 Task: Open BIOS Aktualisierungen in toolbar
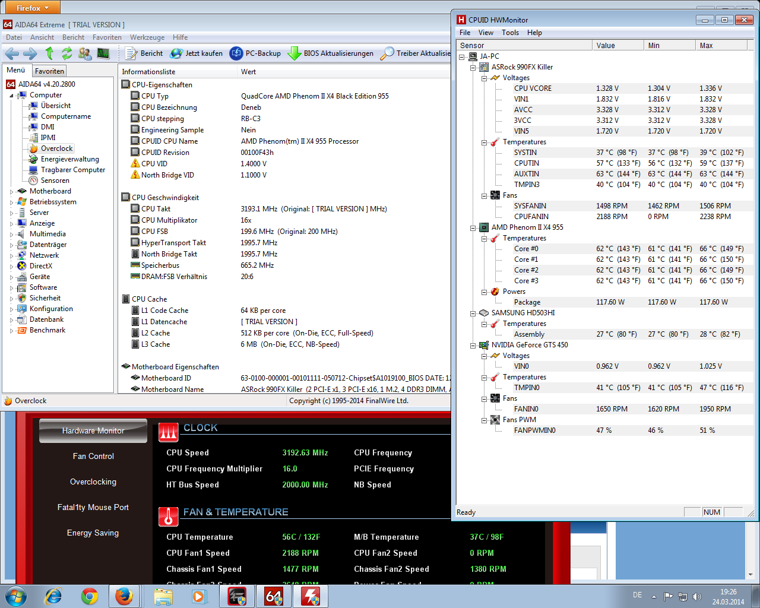pos(331,53)
